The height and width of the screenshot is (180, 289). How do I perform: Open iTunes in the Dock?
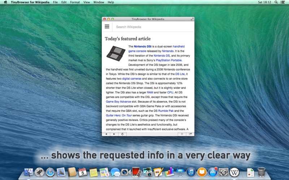click(191, 172)
